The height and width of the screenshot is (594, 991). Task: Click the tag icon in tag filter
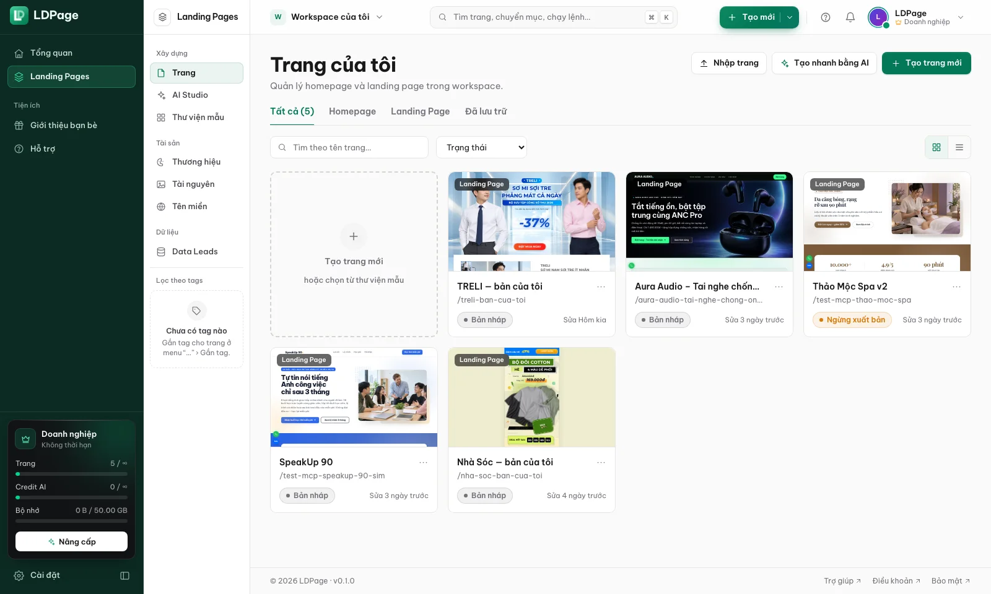click(x=196, y=311)
